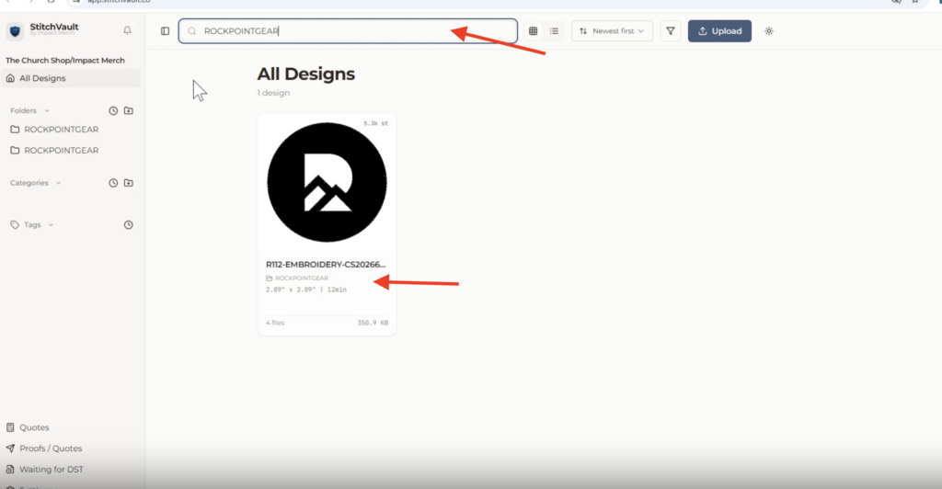Viewport: 942px width, 489px height.
Task: Switch to list view
Action: [554, 31]
